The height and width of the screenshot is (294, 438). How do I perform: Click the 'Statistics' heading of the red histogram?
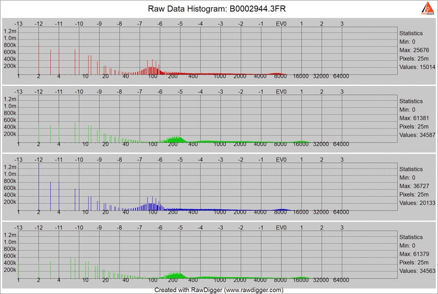[411, 33]
